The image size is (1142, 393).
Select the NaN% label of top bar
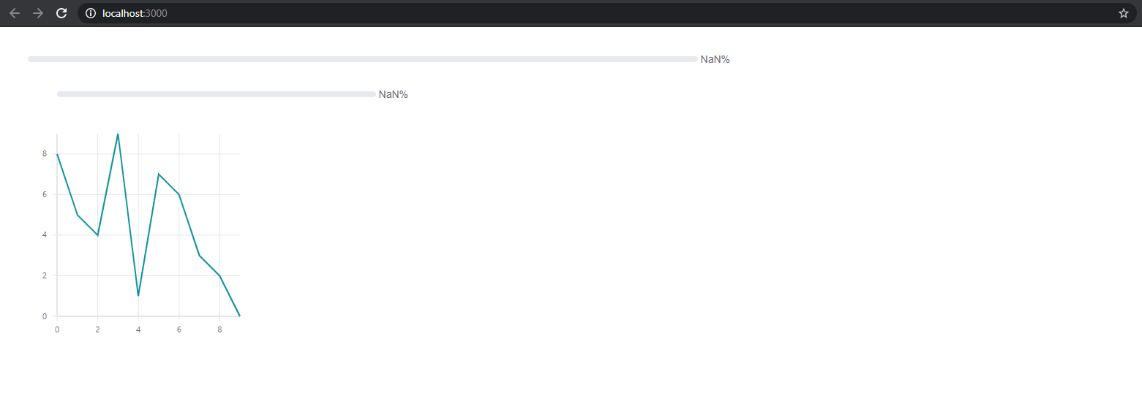click(715, 59)
